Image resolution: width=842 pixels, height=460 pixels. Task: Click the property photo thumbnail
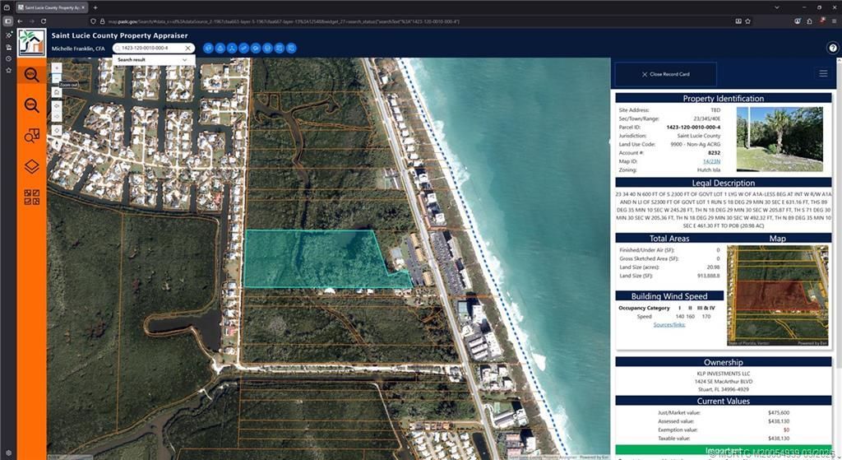point(779,138)
